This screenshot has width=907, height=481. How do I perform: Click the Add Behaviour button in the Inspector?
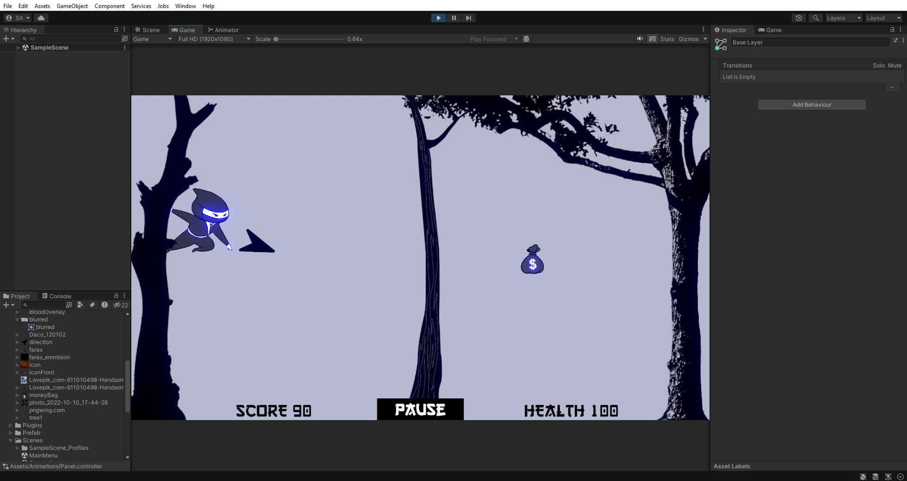pyautogui.click(x=812, y=104)
